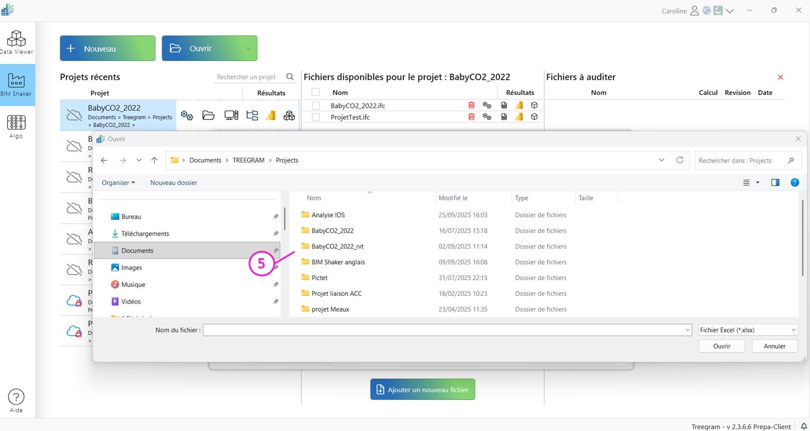Screen dimensions: 810x431
Task: Select Documents in the navigation pane
Action: pyautogui.click(x=137, y=251)
